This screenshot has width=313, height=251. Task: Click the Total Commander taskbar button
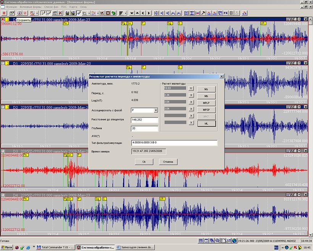tap(56, 248)
